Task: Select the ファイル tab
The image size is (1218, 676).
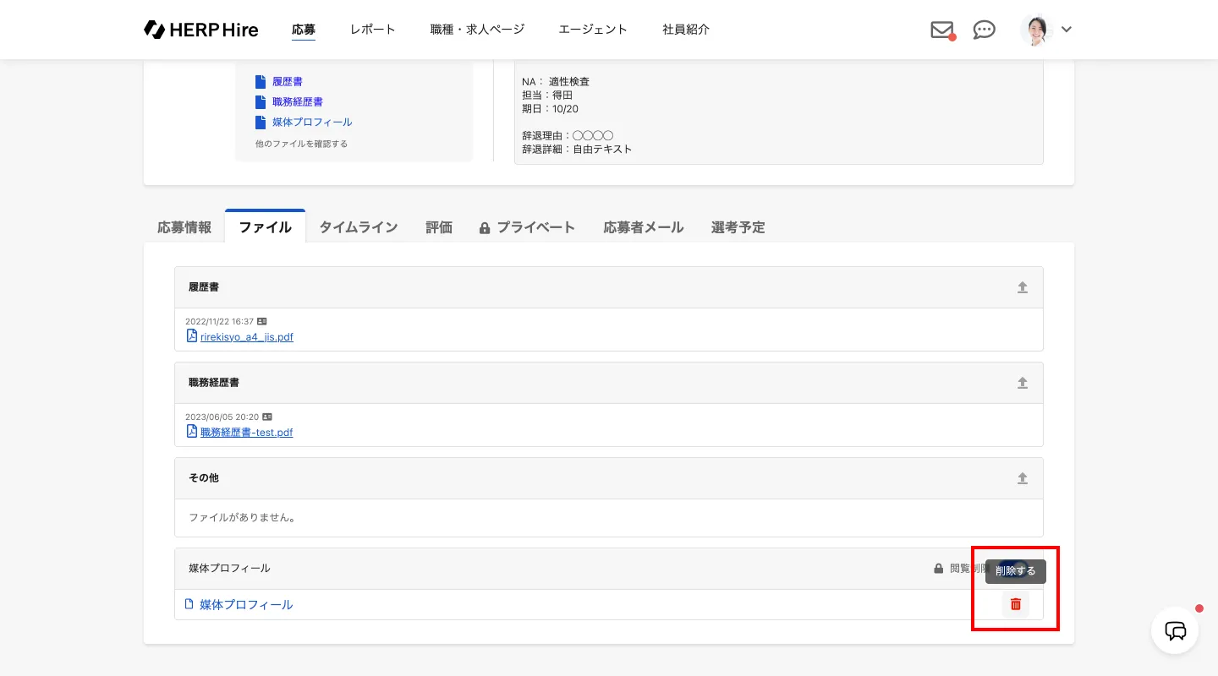Action: coord(266,227)
